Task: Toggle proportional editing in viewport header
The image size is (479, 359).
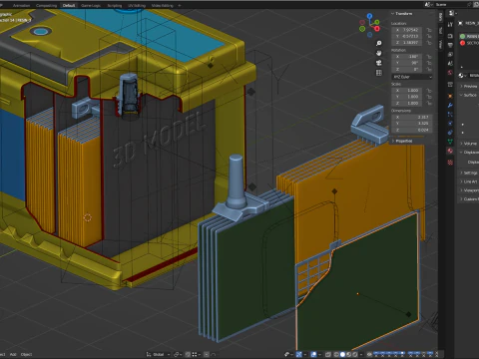Action: coord(207,354)
